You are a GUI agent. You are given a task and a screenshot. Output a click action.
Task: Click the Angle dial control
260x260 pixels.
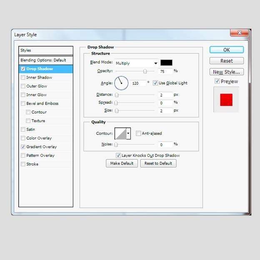click(x=121, y=83)
